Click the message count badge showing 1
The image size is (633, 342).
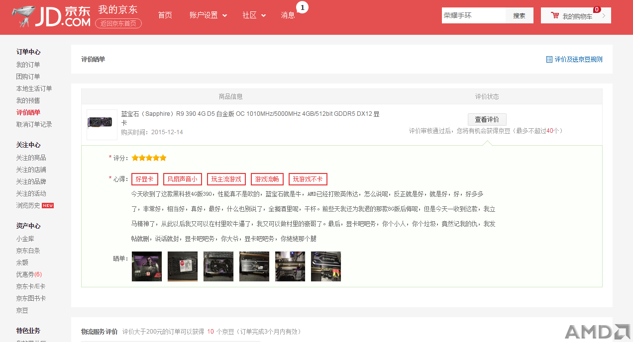(302, 7)
